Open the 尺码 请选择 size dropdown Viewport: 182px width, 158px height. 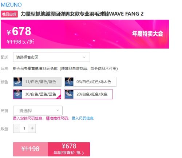tap(38, 111)
